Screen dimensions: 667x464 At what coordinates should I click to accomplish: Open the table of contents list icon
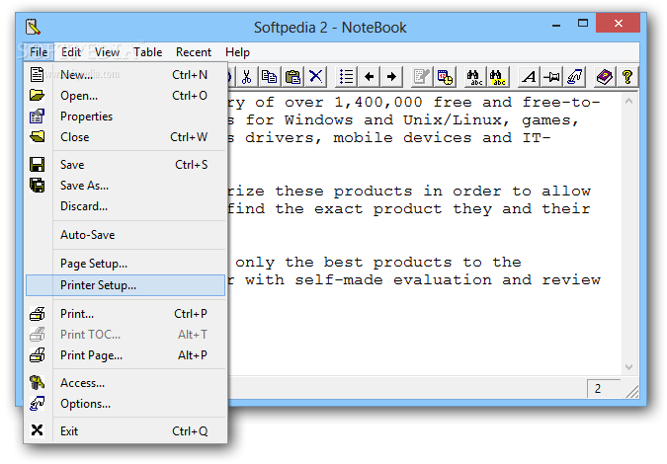[x=346, y=77]
